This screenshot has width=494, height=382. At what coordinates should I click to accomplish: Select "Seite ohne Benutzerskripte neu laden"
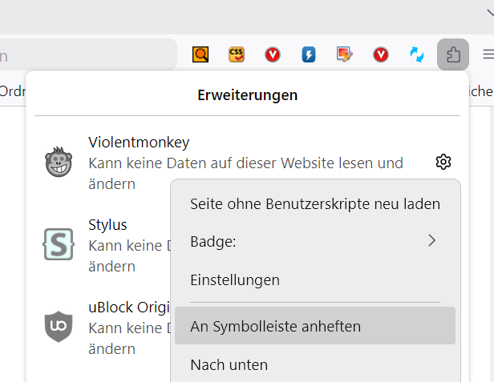coord(315,203)
